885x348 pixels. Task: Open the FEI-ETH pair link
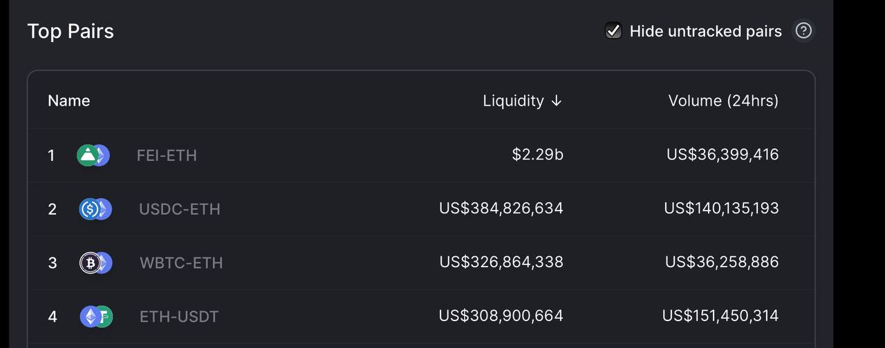click(167, 155)
